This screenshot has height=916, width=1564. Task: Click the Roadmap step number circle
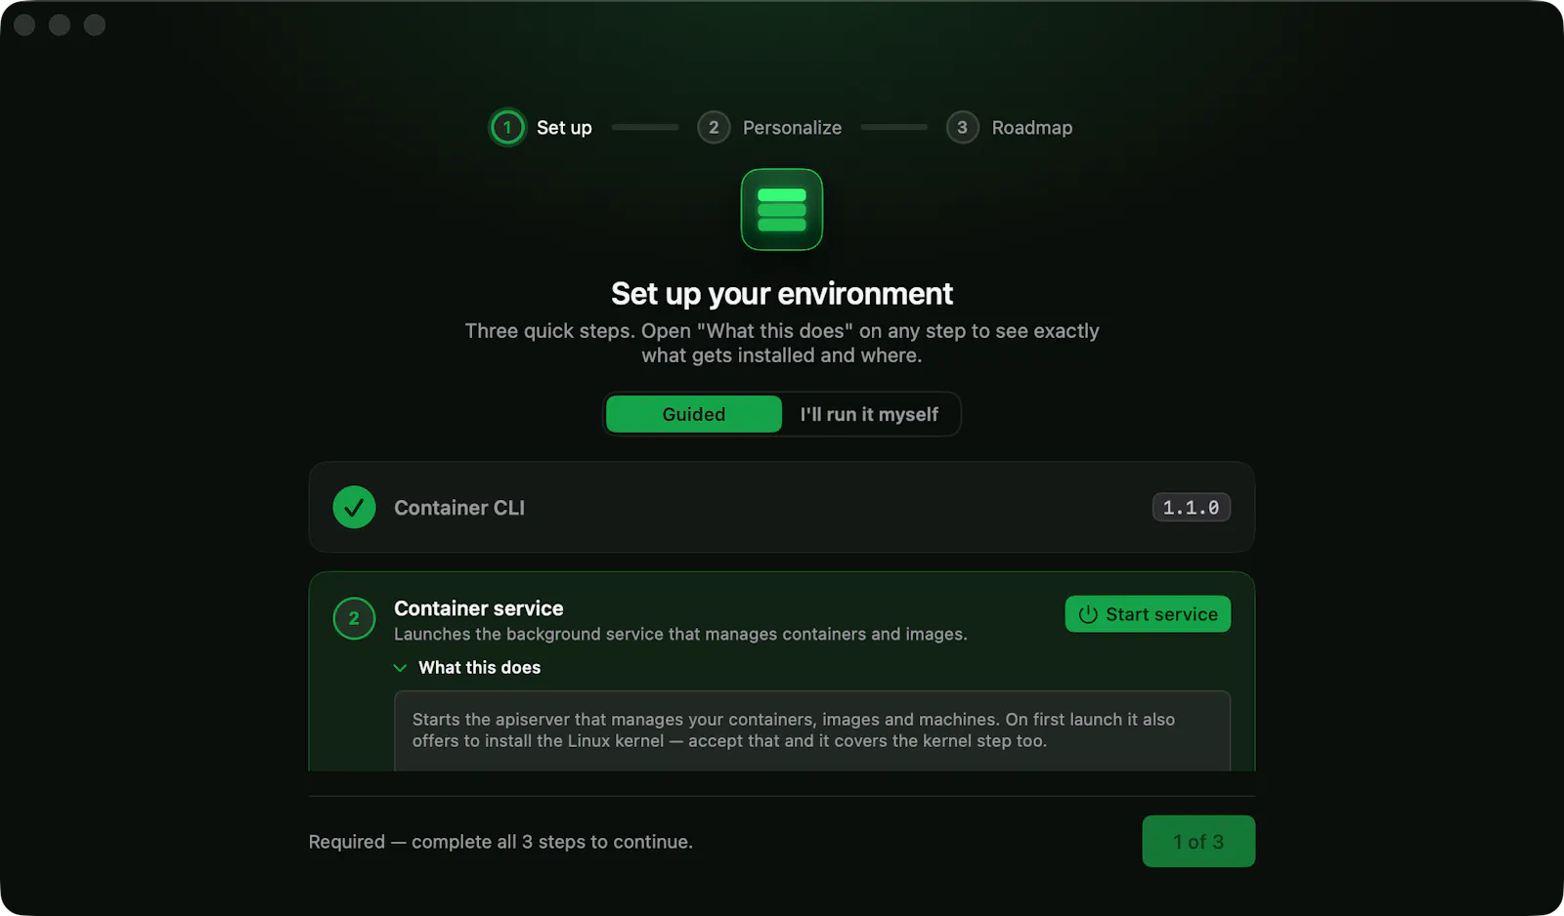pos(963,127)
